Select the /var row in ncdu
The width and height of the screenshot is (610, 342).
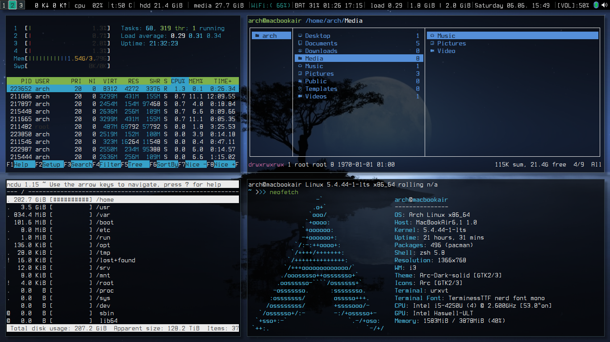pyautogui.click(x=123, y=215)
